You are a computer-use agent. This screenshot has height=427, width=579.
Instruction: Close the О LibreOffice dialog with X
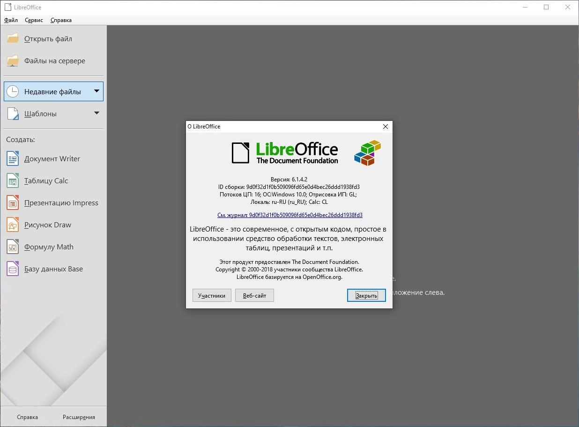click(x=386, y=127)
